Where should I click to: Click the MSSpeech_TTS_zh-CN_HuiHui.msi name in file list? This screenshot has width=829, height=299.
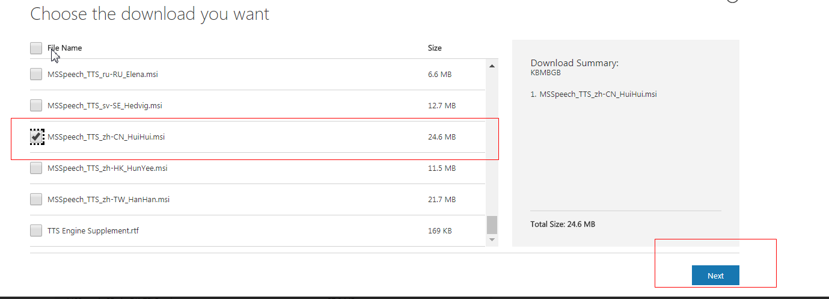(x=106, y=137)
